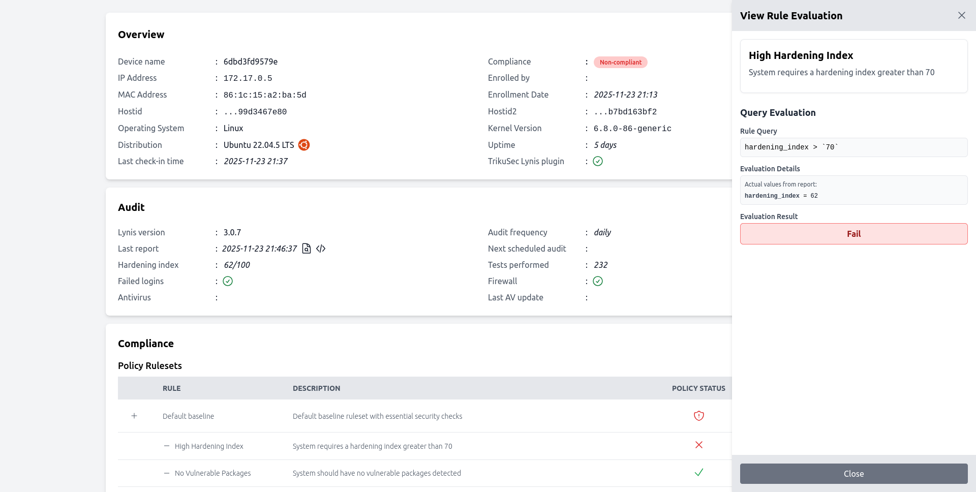Click the Default baseline rule name

188,416
